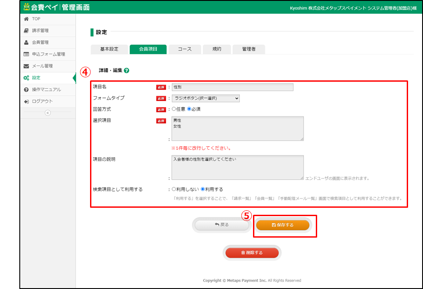The image size is (423, 289).
Task: Click the red 削除する button
Action: 252,253
